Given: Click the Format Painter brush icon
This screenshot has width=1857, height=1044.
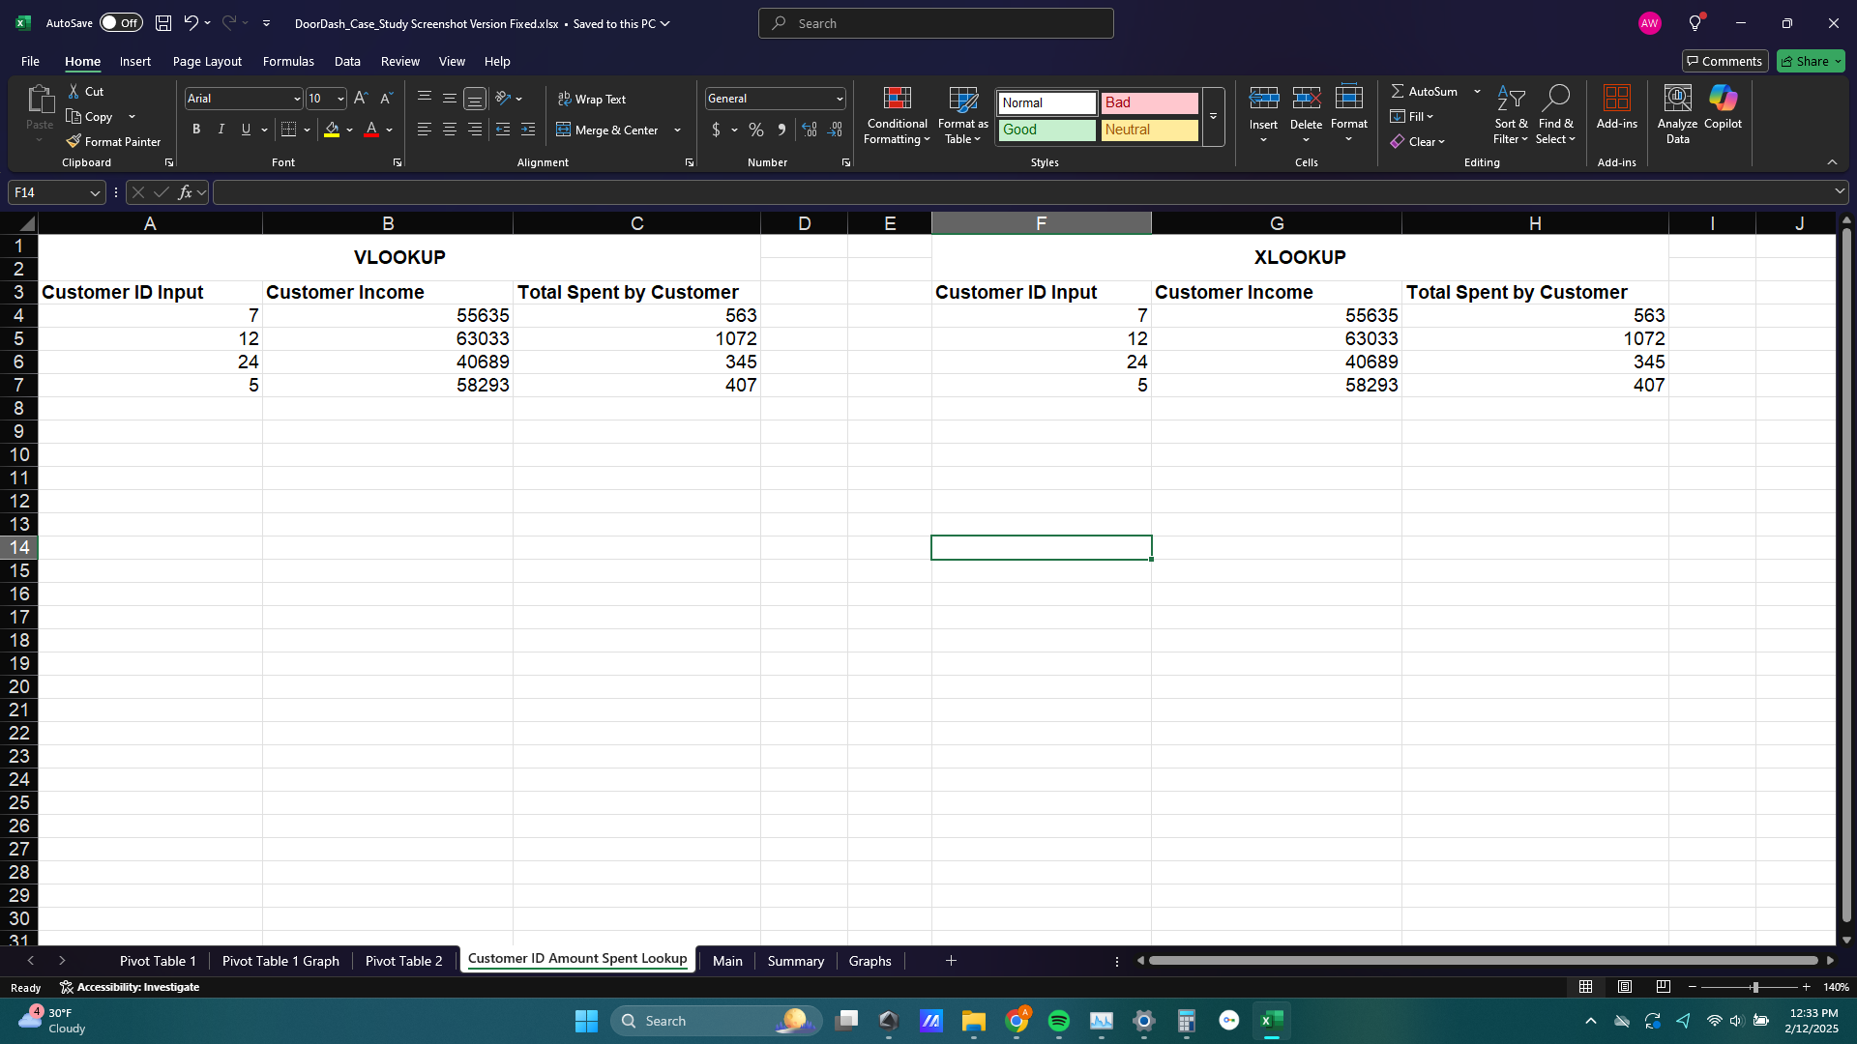Looking at the screenshot, I should pos(74,141).
